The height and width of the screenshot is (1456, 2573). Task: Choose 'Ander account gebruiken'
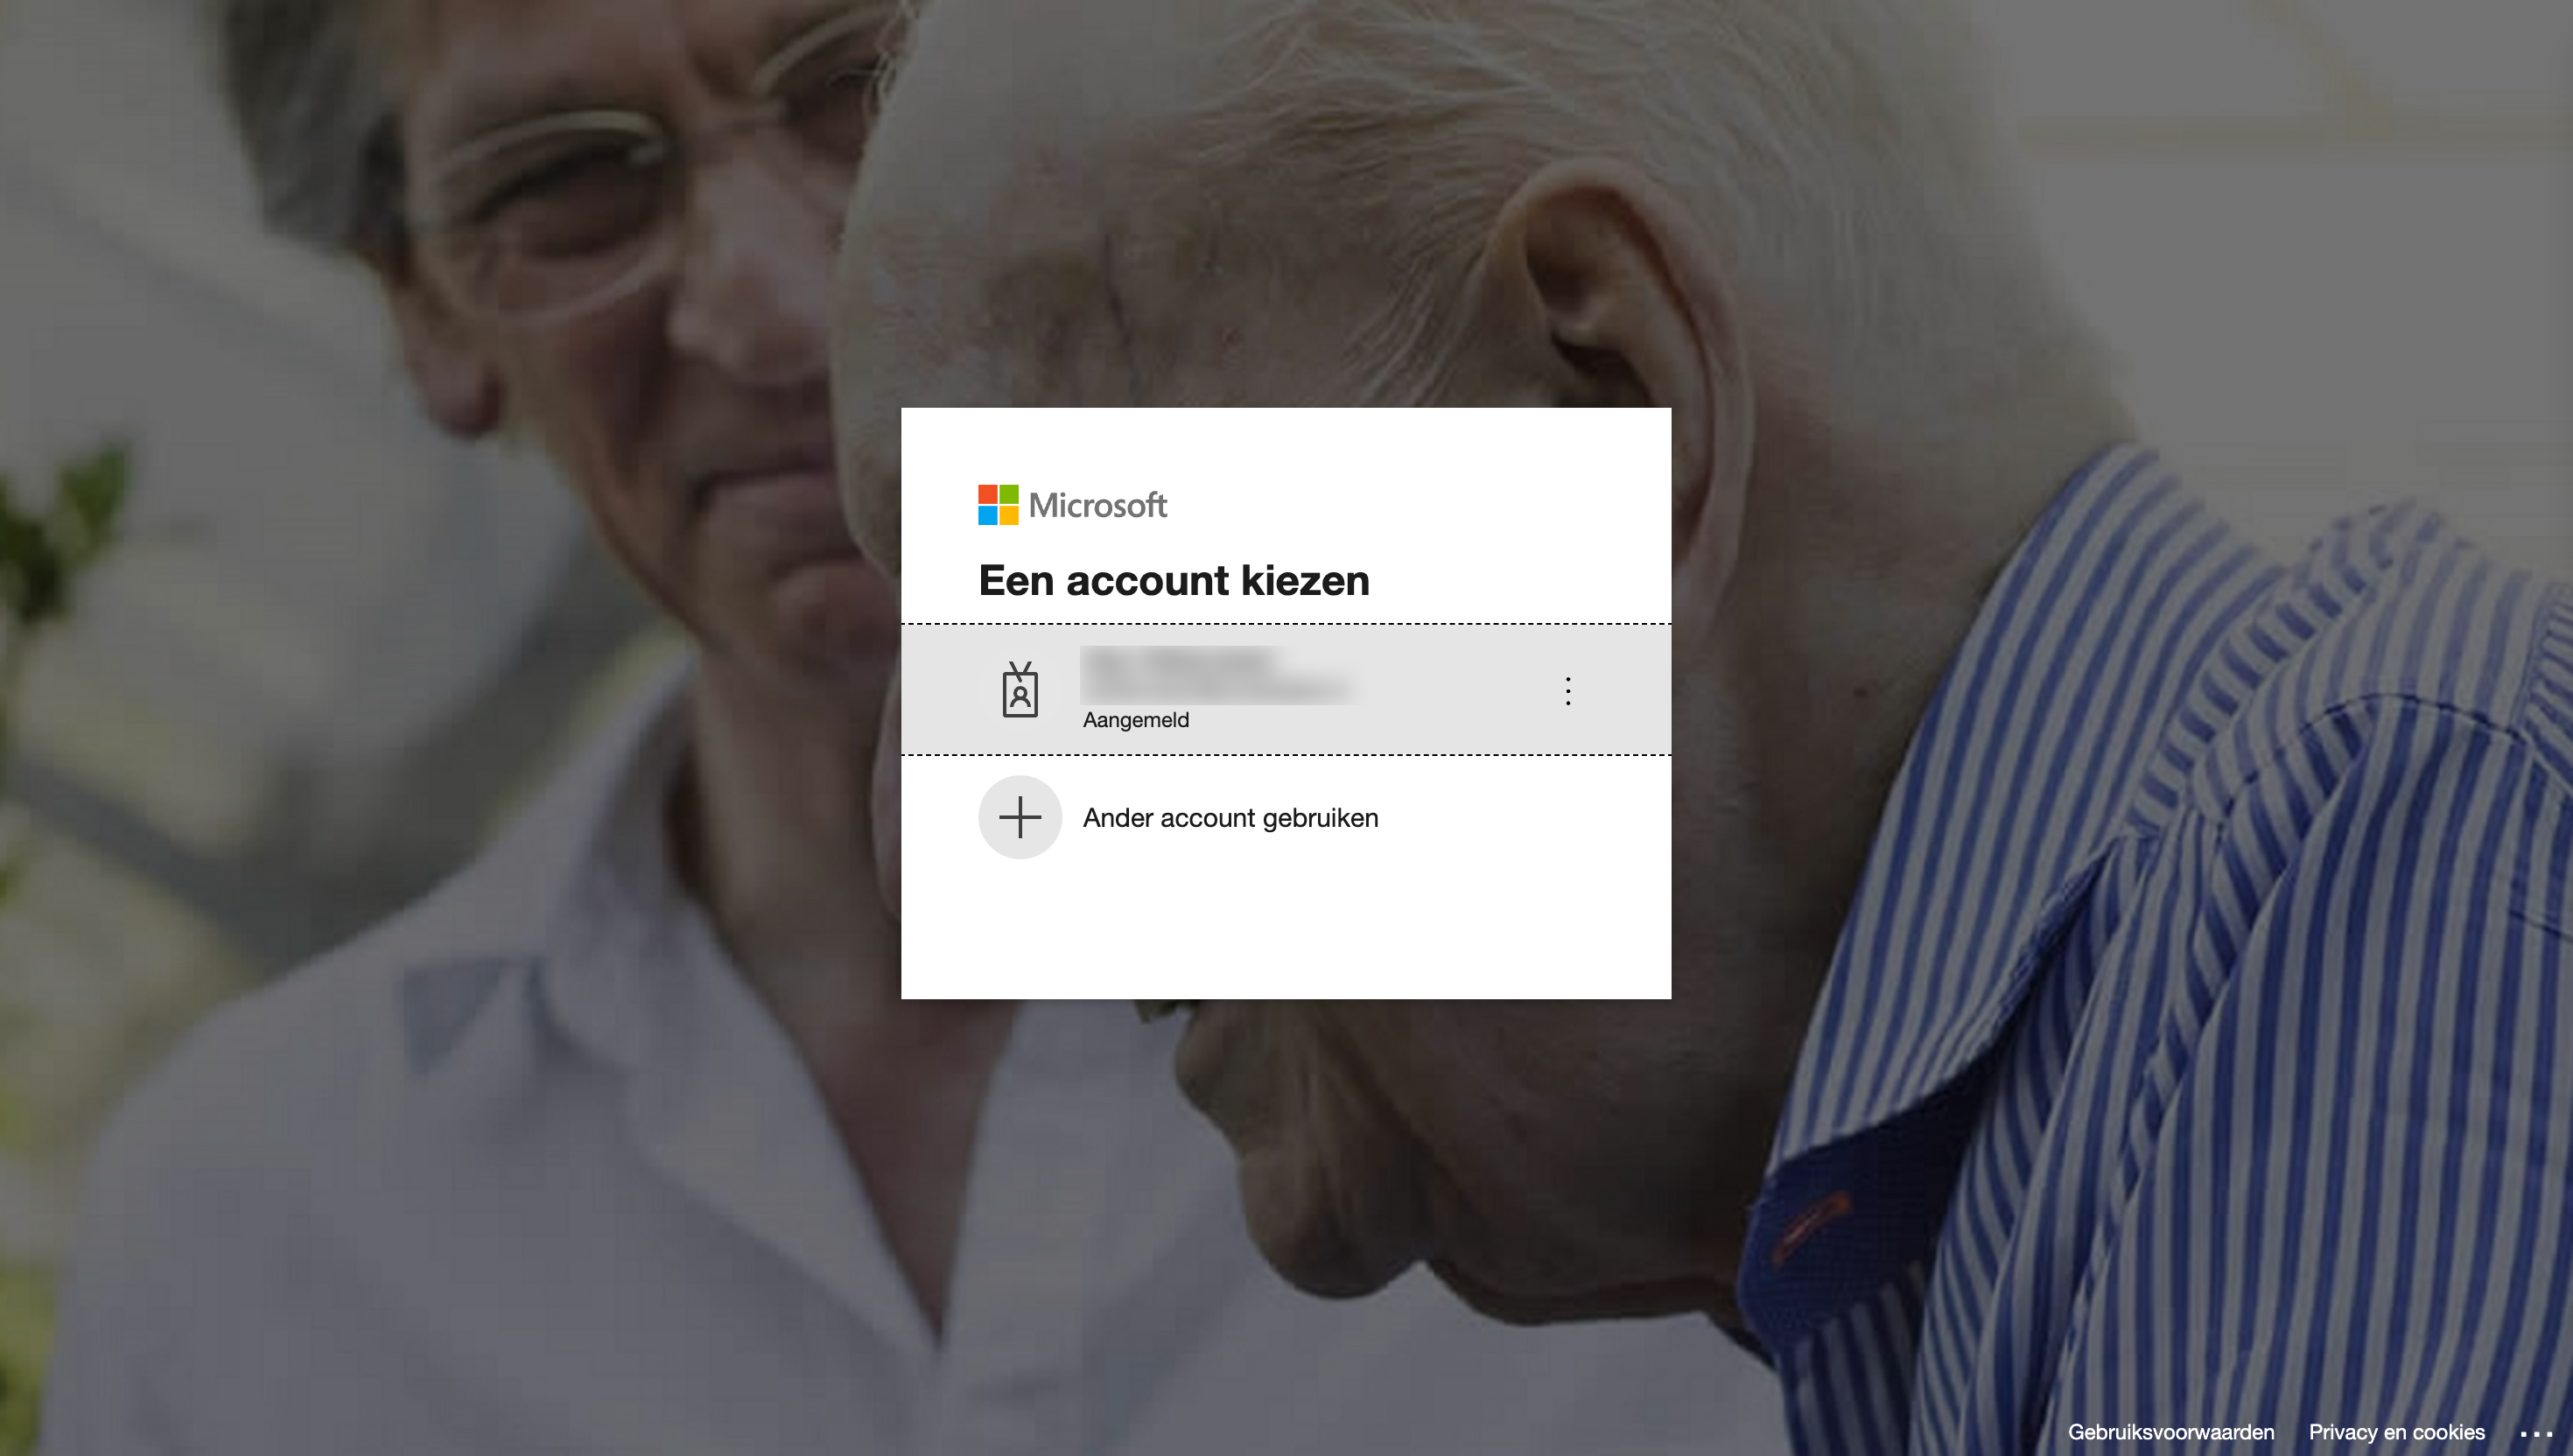1230,818
